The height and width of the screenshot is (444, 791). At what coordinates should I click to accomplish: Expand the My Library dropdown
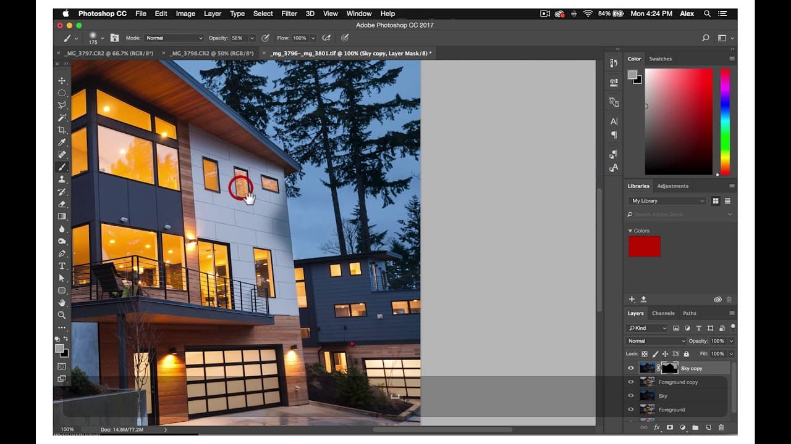666,200
